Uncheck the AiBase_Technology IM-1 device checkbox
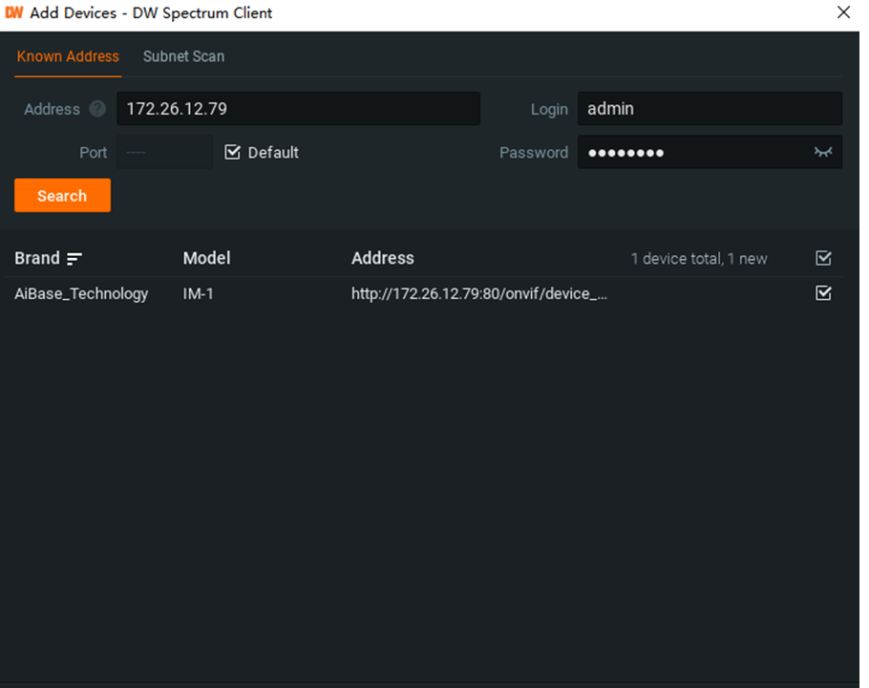The height and width of the screenshot is (688, 869). click(x=823, y=292)
